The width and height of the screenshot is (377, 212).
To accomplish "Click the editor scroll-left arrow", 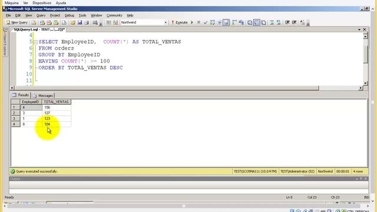I will [12, 88].
